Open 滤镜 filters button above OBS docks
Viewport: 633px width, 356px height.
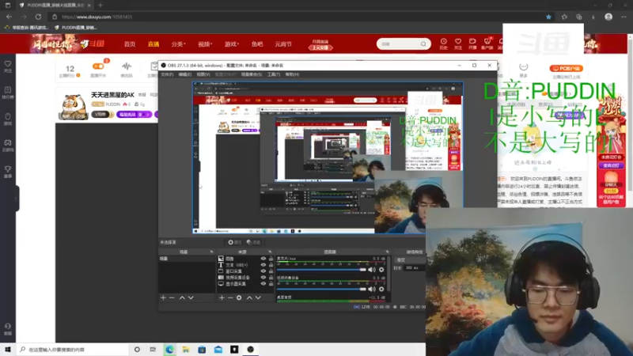click(x=253, y=242)
